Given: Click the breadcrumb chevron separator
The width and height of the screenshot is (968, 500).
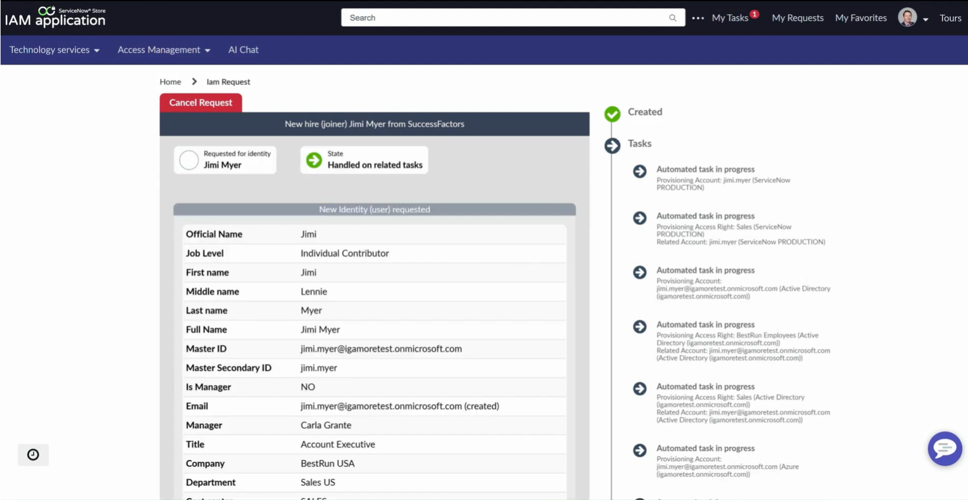Looking at the screenshot, I should pyautogui.click(x=194, y=81).
